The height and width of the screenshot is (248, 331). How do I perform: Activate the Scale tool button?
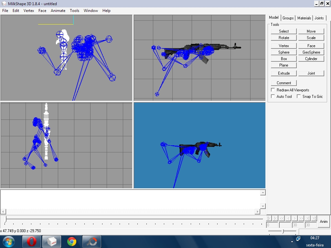point(311,38)
